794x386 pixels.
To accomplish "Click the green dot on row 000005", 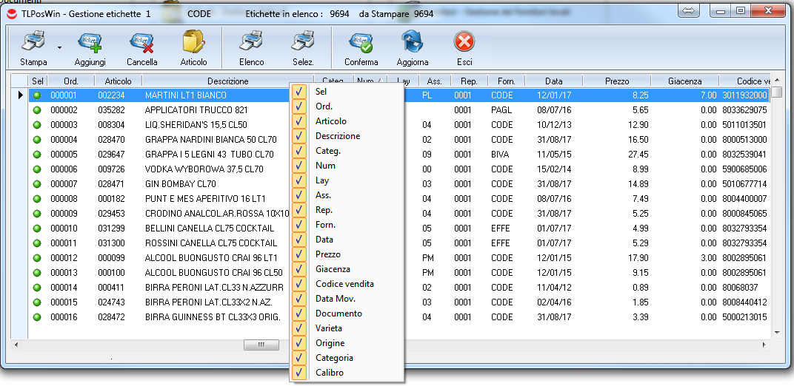I will (37, 155).
